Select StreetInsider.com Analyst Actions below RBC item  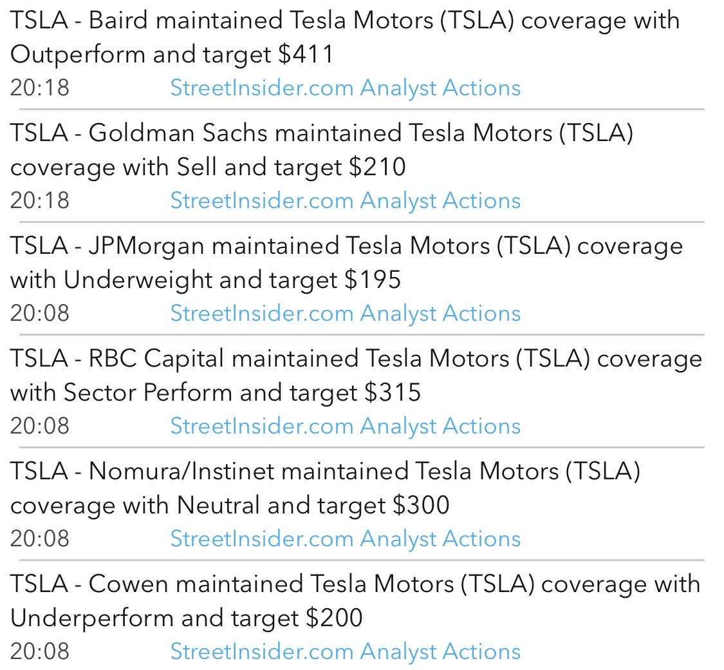[x=345, y=426]
